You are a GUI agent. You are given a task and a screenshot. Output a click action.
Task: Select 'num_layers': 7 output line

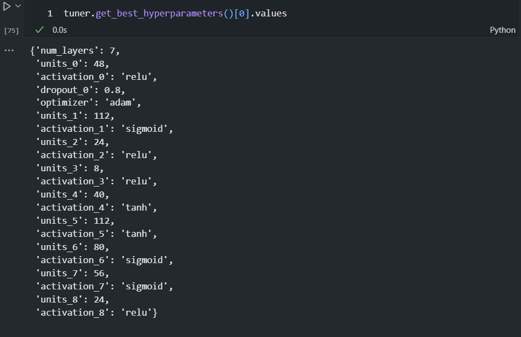[75, 51]
